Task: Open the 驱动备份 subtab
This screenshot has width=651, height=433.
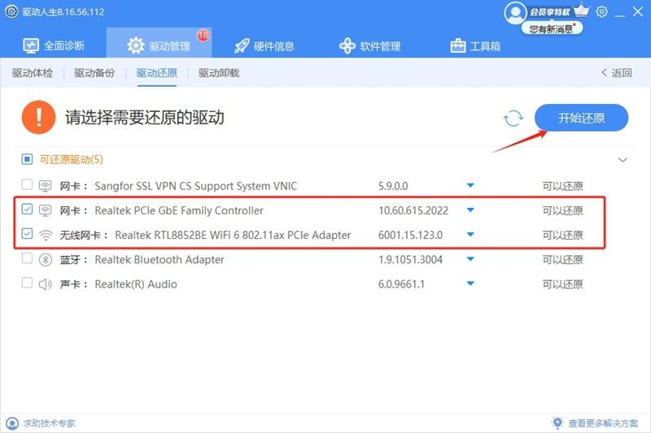Action: point(94,73)
